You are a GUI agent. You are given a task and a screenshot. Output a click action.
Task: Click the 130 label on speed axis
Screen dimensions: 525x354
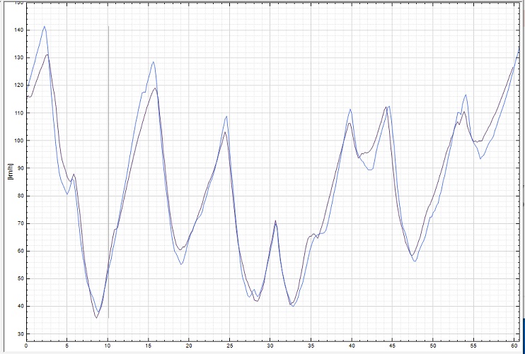tap(18, 58)
